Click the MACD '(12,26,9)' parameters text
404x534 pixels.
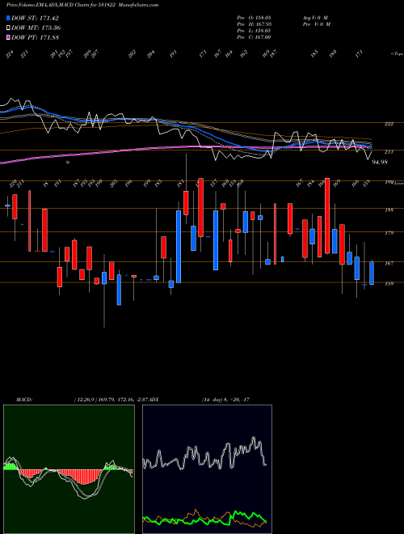click(84, 400)
